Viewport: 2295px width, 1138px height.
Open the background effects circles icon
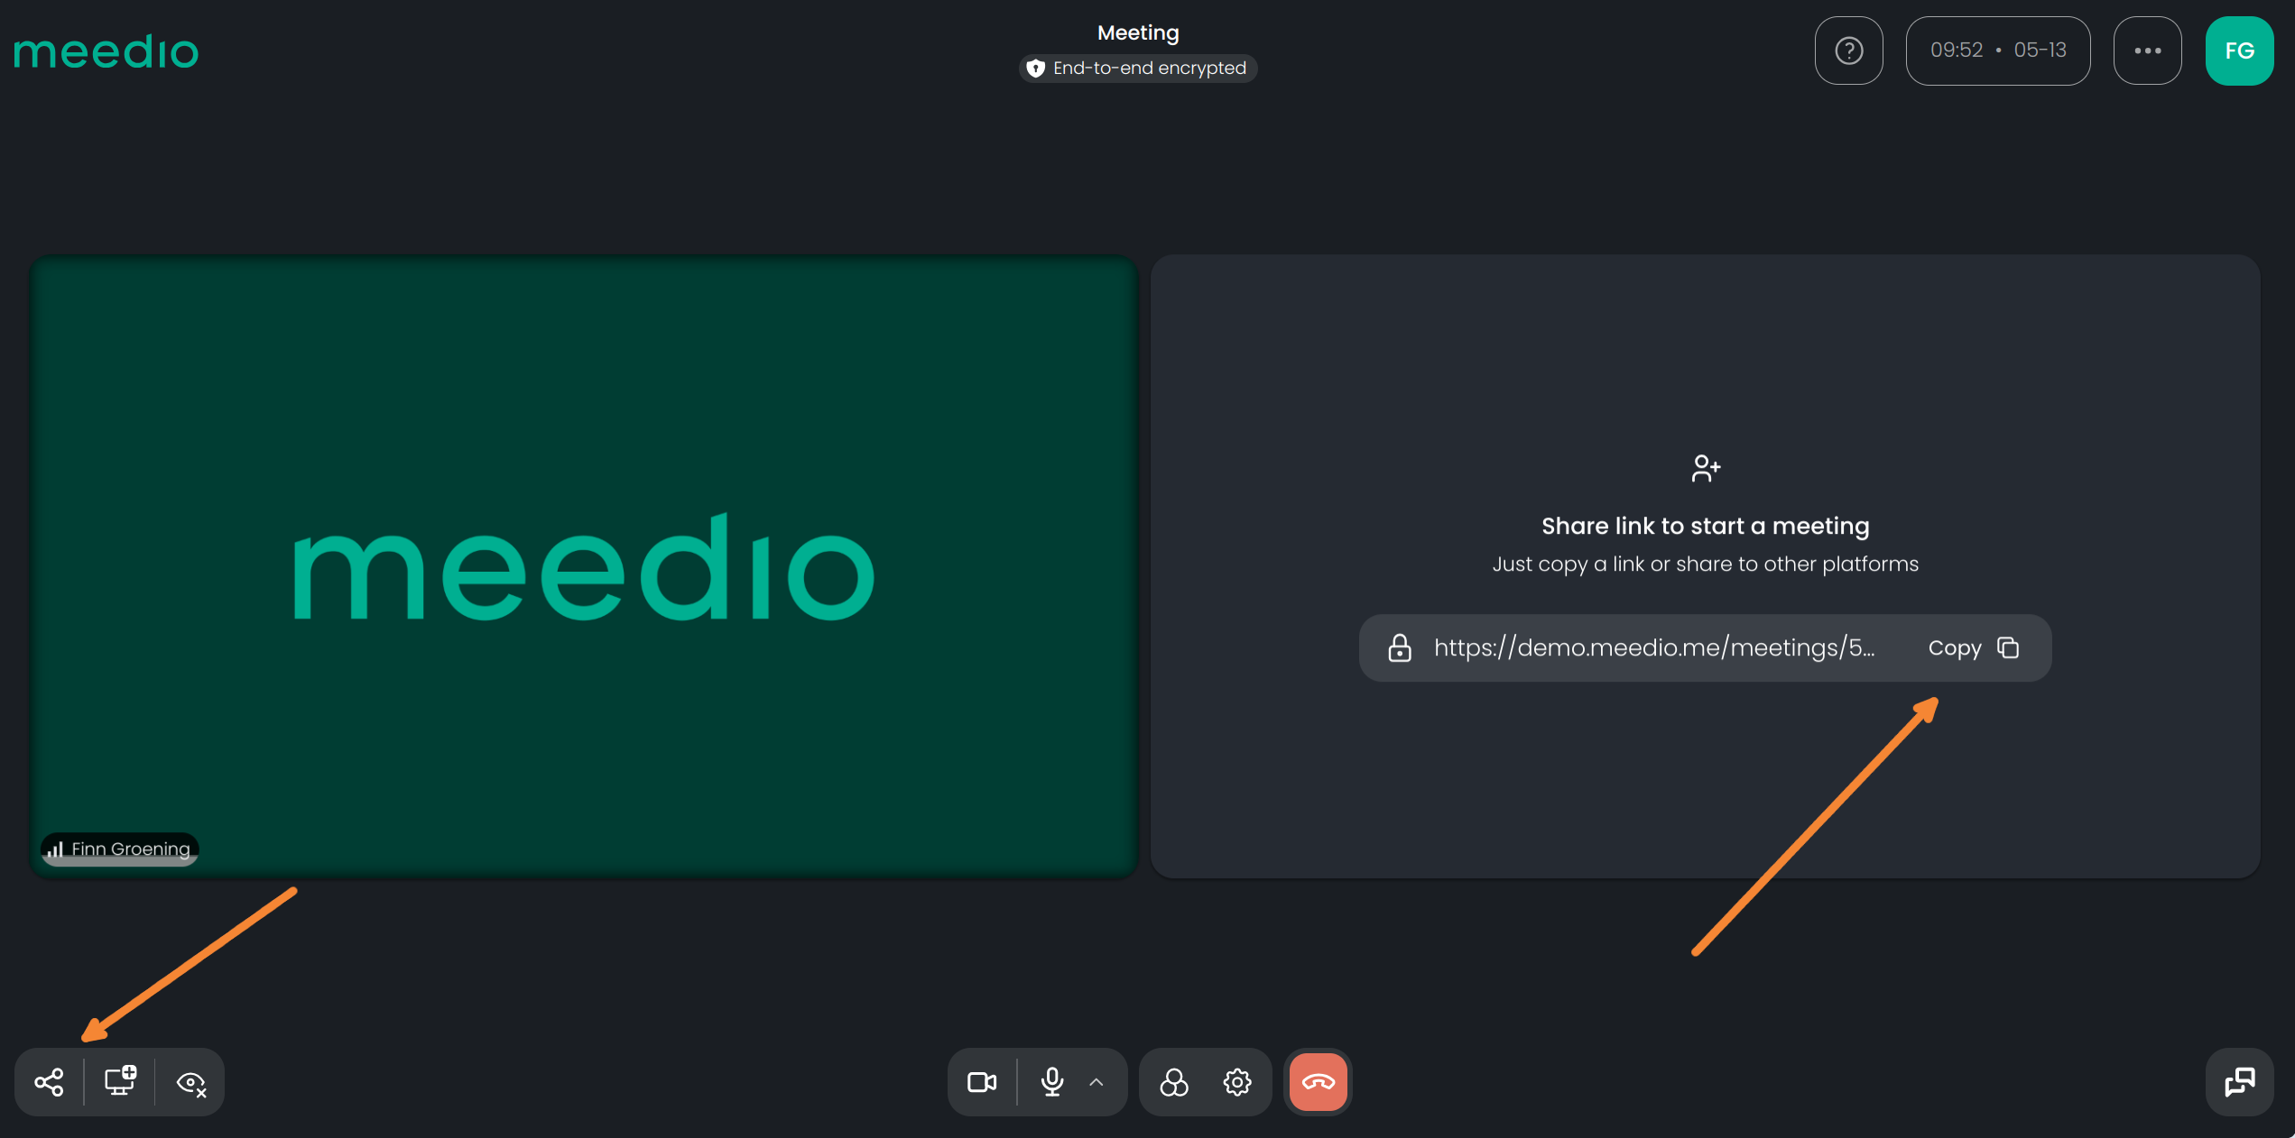coord(1174,1082)
